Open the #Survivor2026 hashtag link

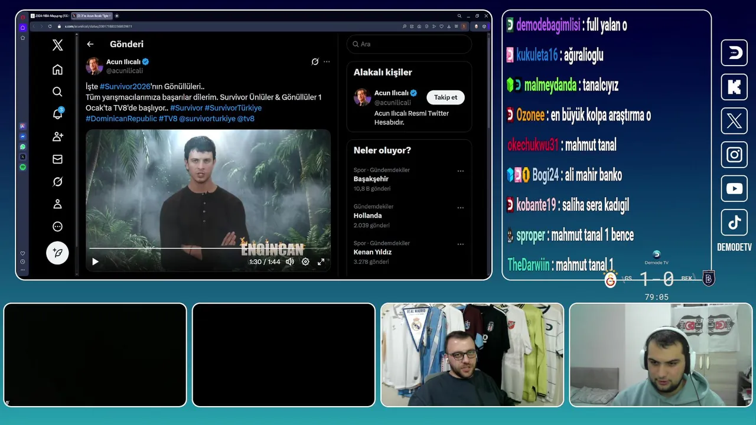(x=125, y=86)
